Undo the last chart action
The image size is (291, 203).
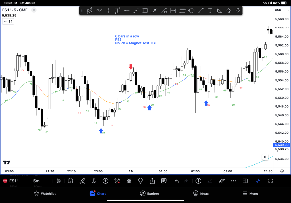(x=176, y=181)
